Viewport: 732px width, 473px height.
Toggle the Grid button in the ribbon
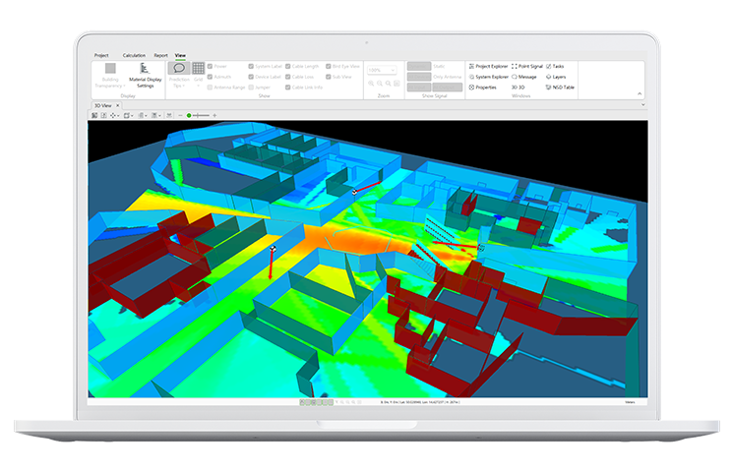(x=199, y=68)
